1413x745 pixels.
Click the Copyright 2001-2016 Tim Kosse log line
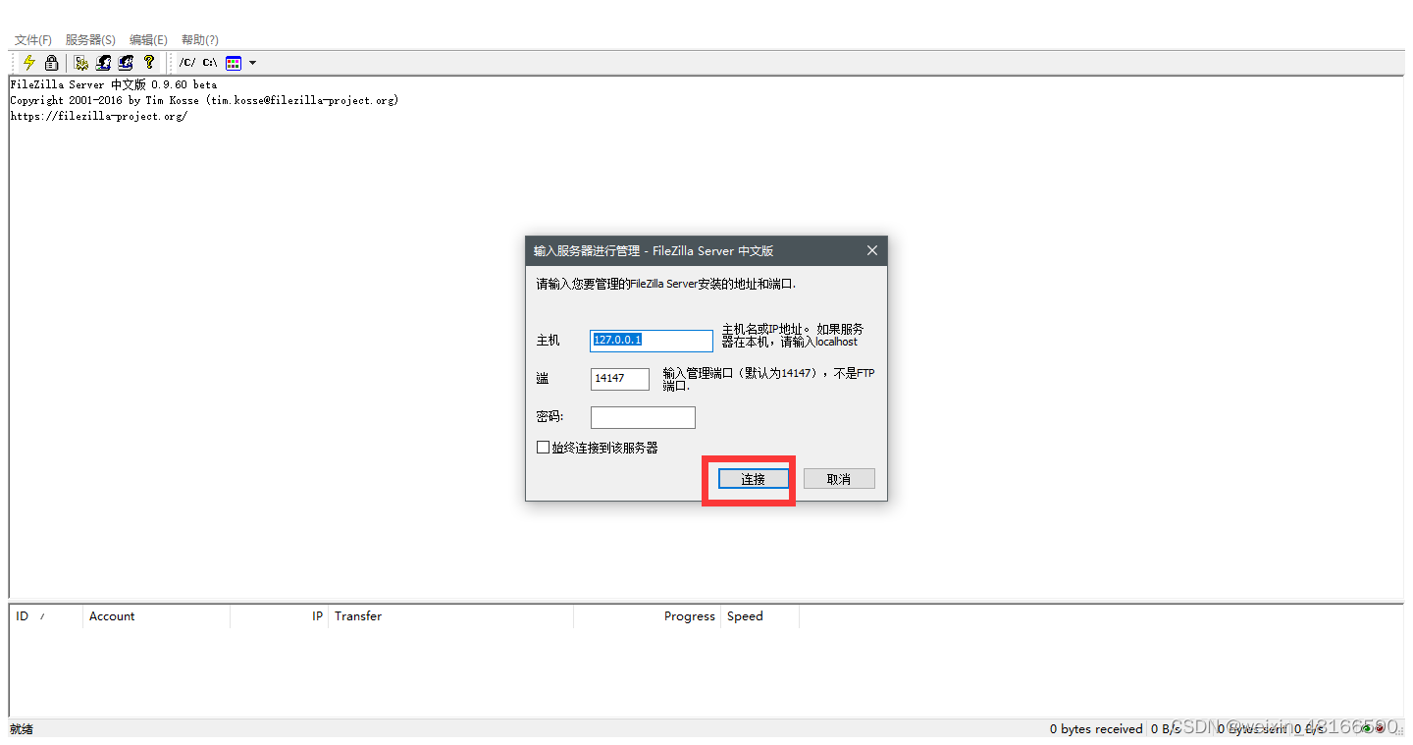point(204,100)
